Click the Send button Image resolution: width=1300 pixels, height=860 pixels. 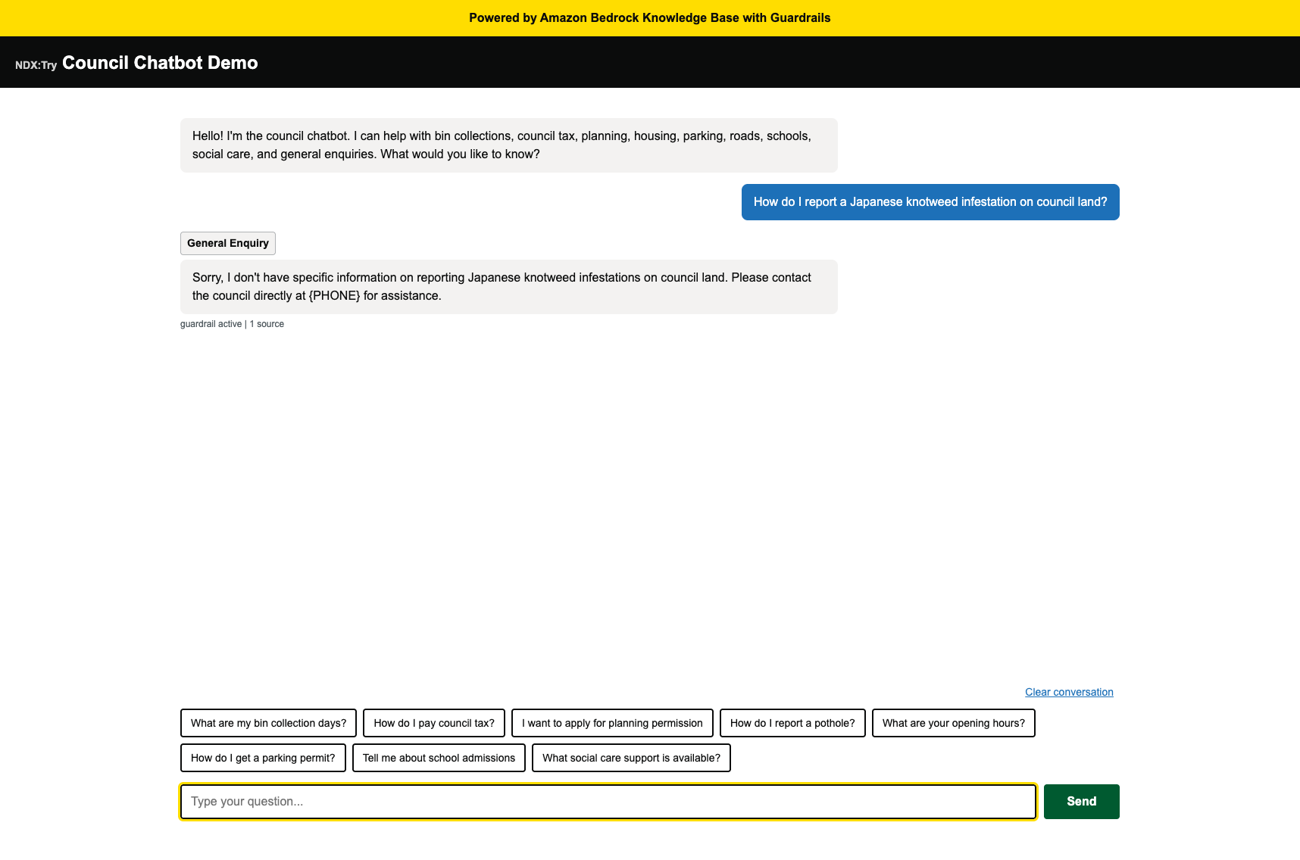pos(1081,802)
